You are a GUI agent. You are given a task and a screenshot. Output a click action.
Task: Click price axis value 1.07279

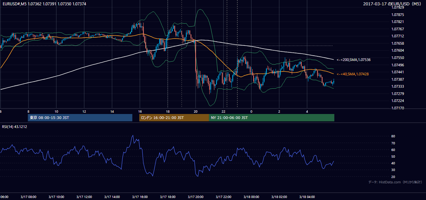(398, 94)
